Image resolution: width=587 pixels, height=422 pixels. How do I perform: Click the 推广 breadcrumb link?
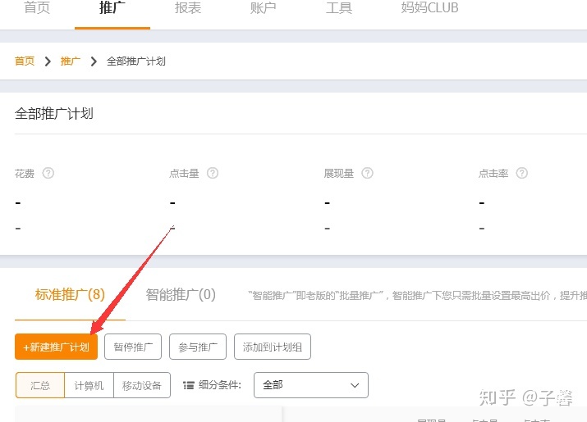[71, 61]
